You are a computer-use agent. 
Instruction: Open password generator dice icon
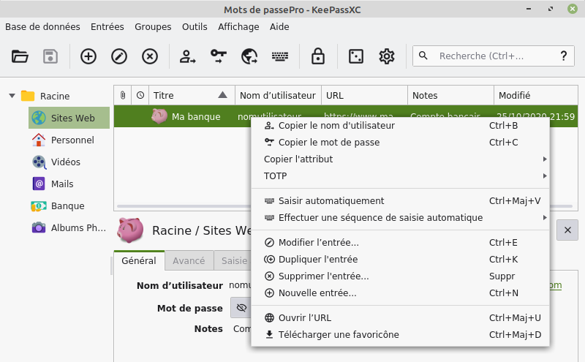point(356,56)
